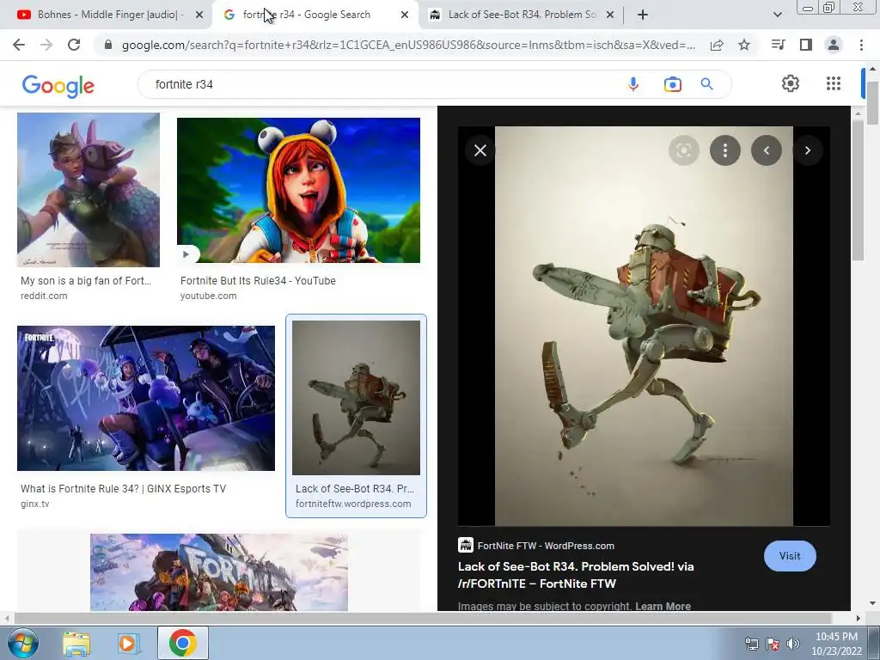
Task: Go to the Google logo homepage
Action: (x=58, y=85)
